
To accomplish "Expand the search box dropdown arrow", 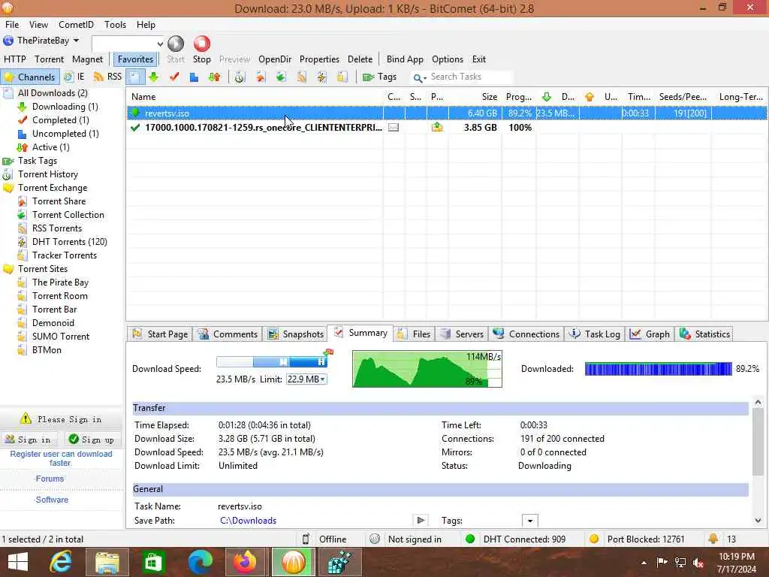I will (x=160, y=44).
